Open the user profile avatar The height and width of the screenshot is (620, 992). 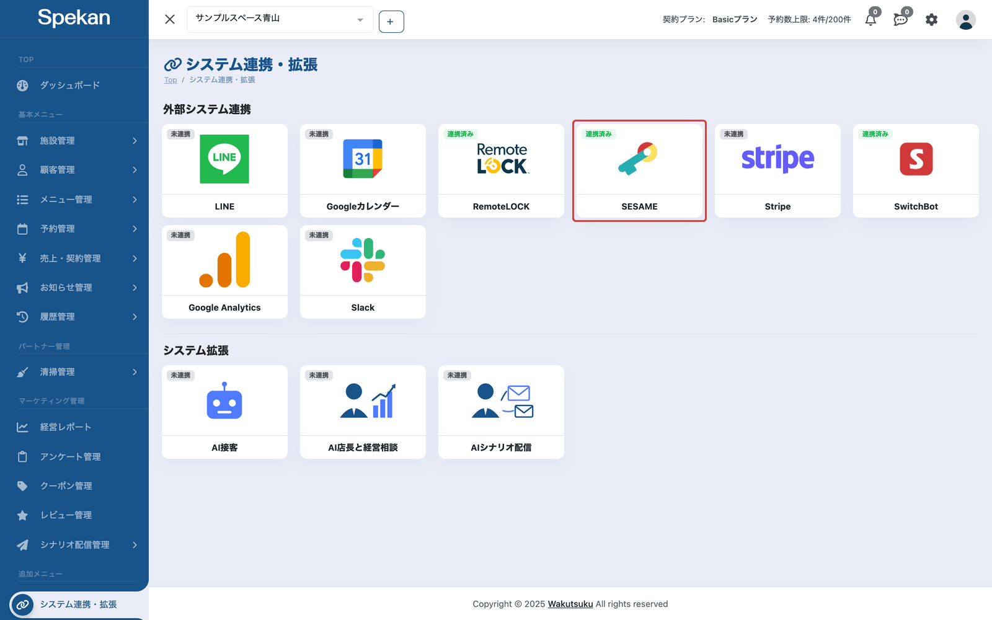coord(965,20)
